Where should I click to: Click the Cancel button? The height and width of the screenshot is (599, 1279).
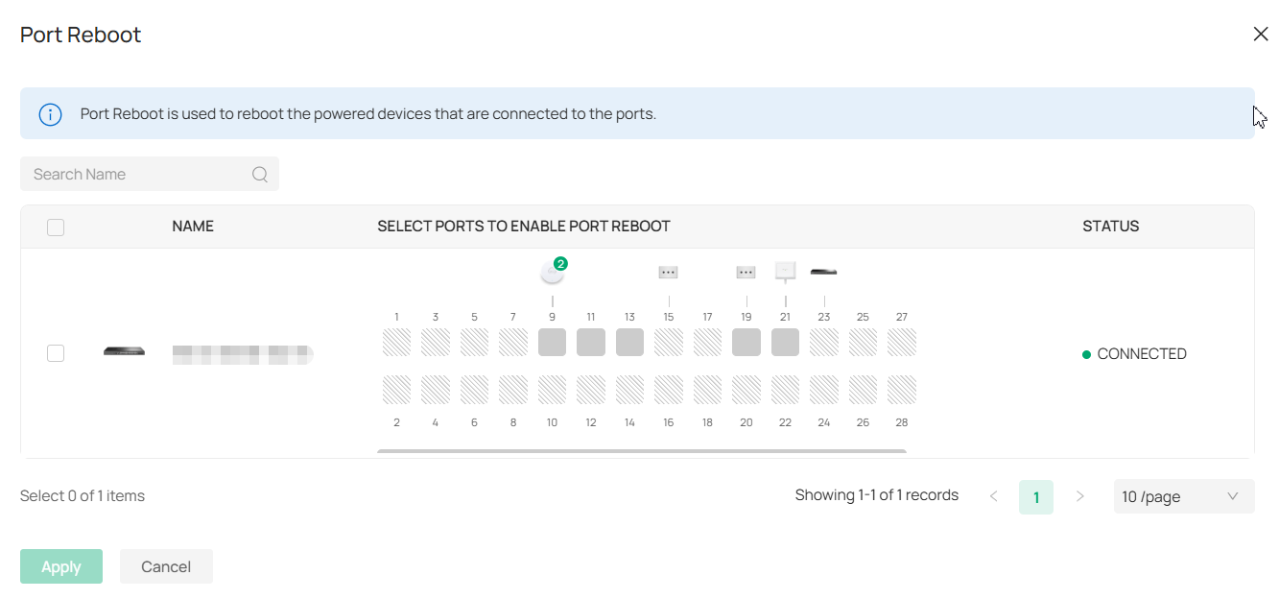(166, 566)
